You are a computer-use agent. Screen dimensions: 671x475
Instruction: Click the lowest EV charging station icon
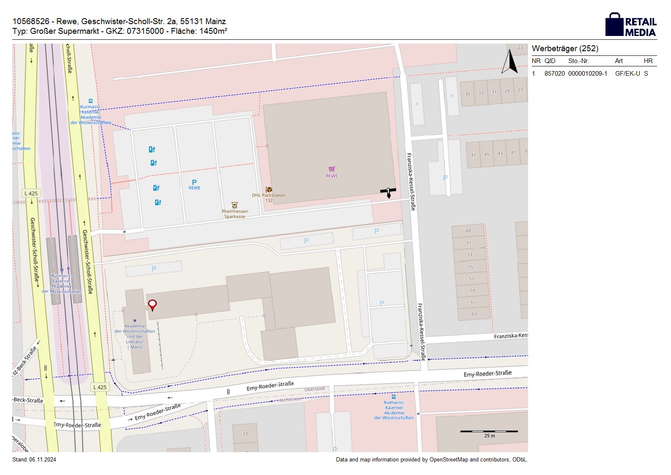(x=158, y=202)
